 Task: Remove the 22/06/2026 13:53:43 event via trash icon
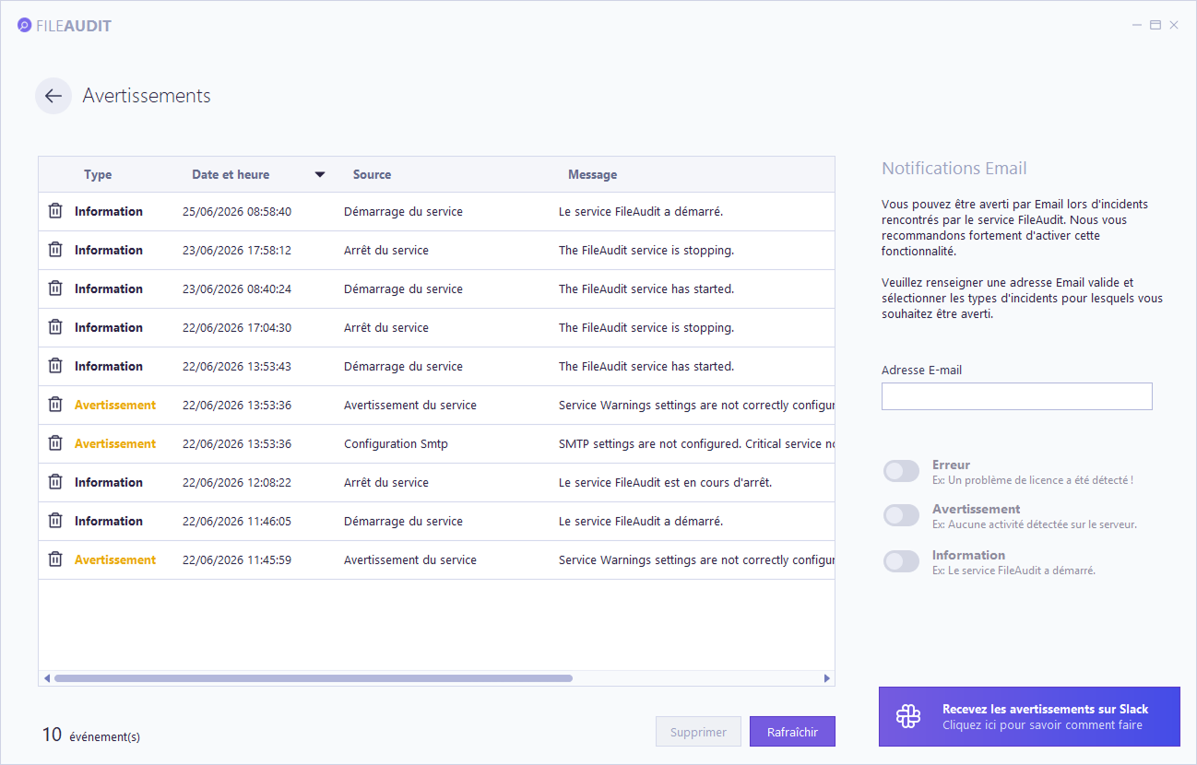coord(55,366)
